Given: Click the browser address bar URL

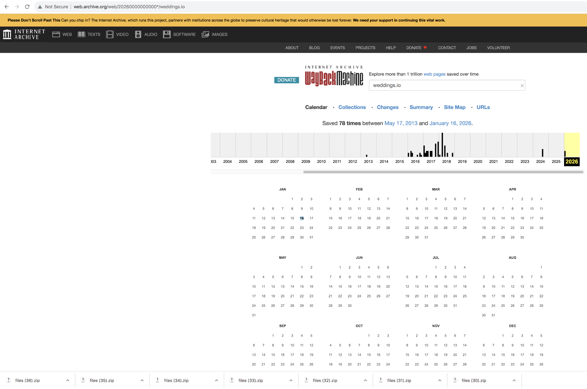Looking at the screenshot, I should click(129, 7).
